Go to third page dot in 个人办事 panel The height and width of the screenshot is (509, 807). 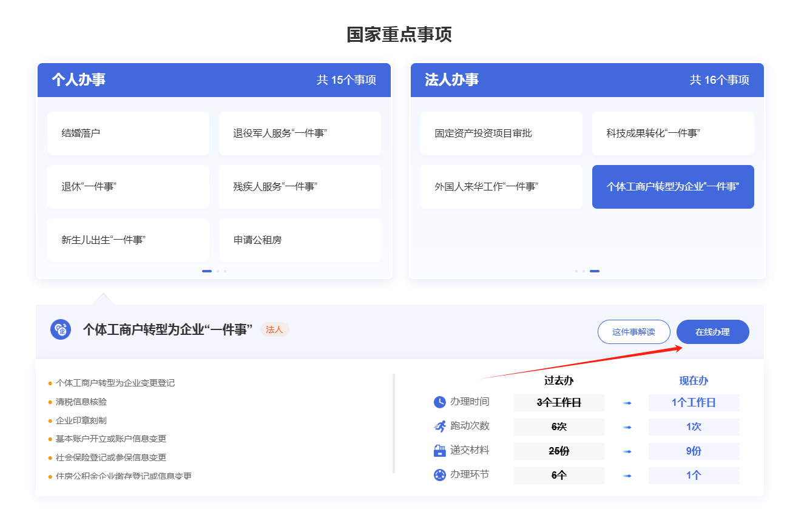pos(225,271)
